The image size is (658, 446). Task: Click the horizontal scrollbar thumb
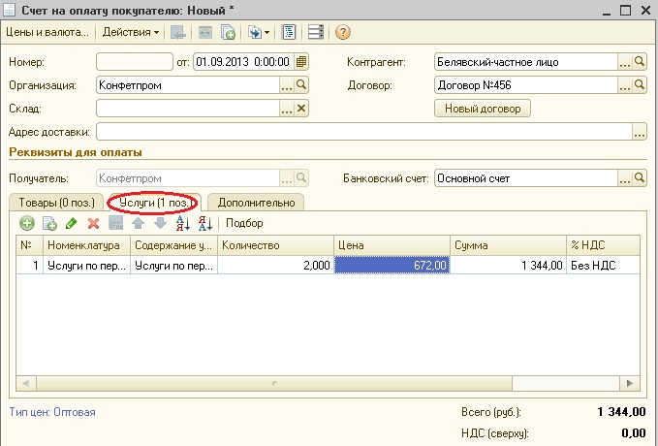274,383
